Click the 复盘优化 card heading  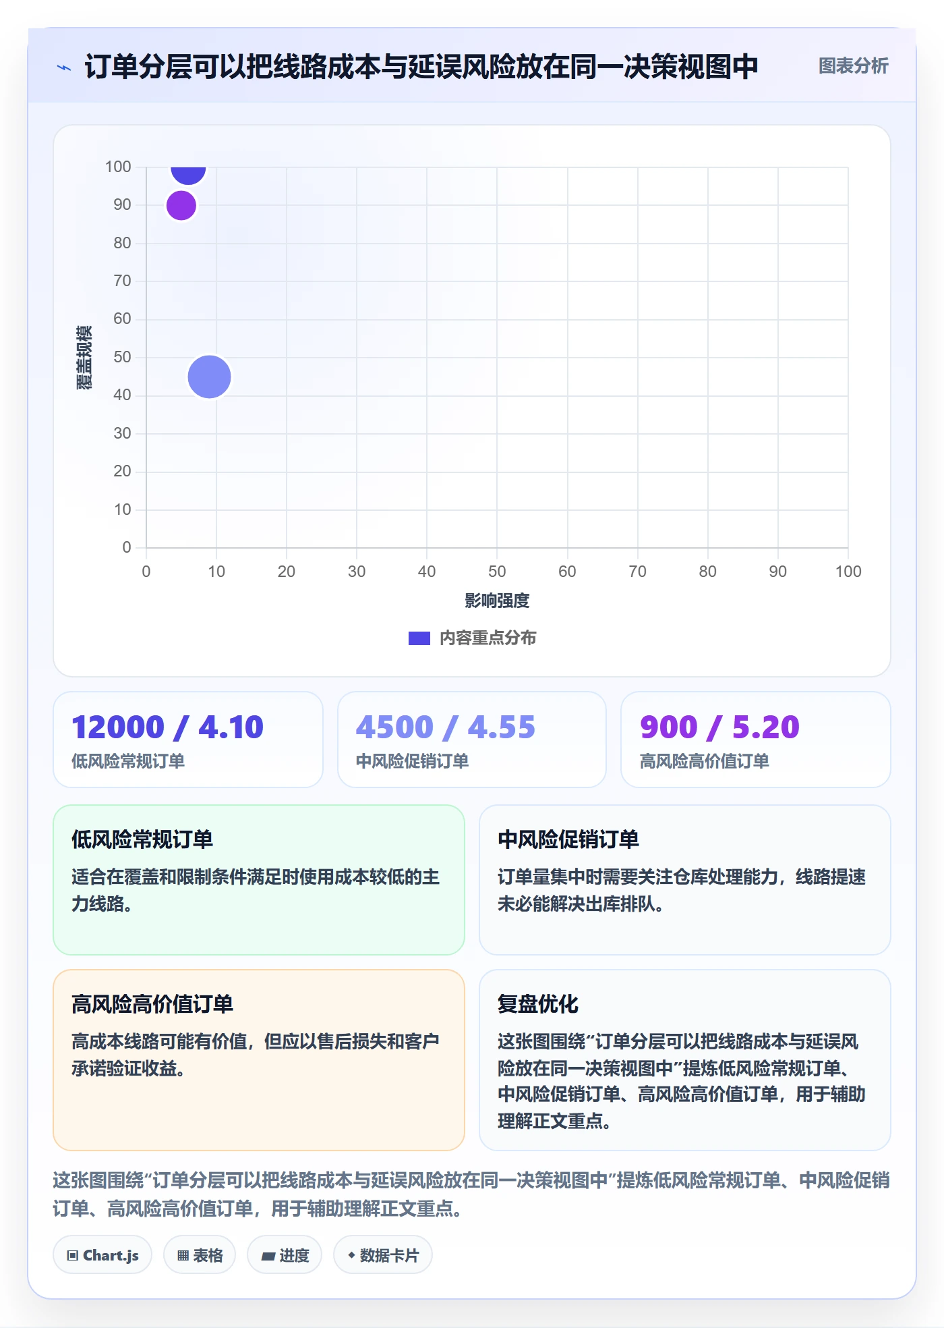click(538, 1004)
